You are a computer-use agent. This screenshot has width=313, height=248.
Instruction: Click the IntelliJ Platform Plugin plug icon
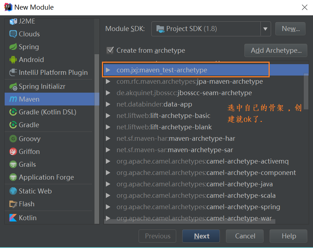pos(13,72)
